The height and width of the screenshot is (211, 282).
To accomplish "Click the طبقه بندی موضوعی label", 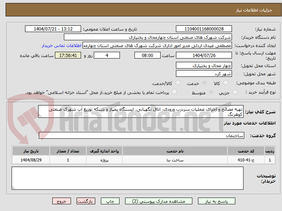I will pos(256,83).
